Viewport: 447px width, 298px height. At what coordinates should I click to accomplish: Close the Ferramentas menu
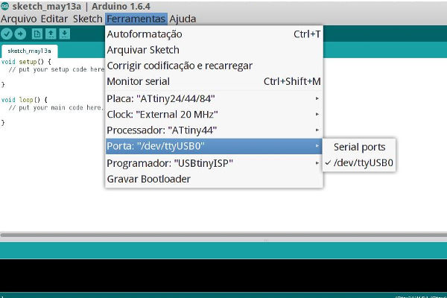tap(136, 19)
